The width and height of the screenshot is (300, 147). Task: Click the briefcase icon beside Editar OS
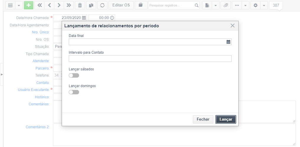coord(141,5)
